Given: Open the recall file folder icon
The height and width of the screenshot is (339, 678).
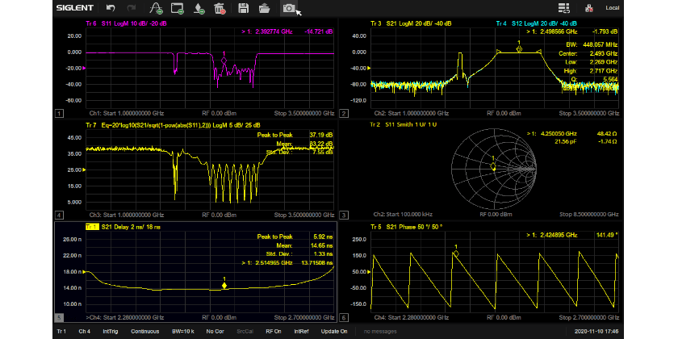Looking at the screenshot, I should coord(264,8).
